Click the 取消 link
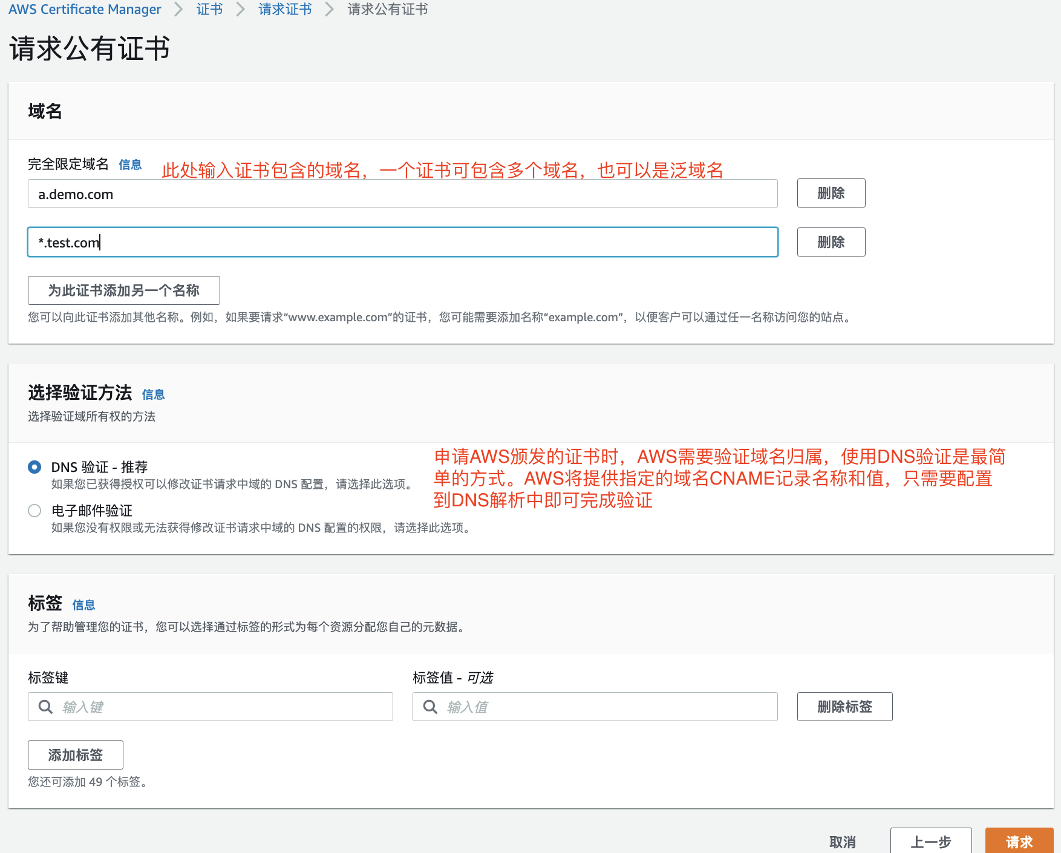The height and width of the screenshot is (853, 1061). 842,842
